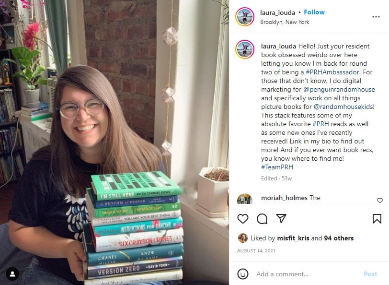
Task: Like the post with heart icon
Action: click(x=242, y=219)
